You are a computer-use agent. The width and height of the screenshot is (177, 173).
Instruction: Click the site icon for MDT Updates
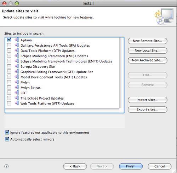(x=17, y=77)
